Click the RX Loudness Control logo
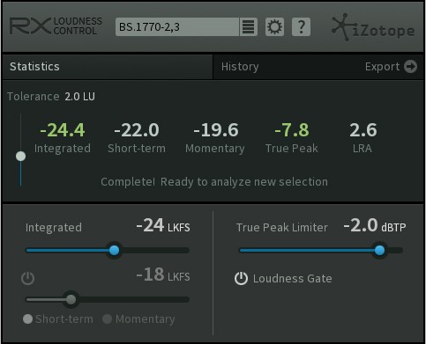 click(56, 26)
